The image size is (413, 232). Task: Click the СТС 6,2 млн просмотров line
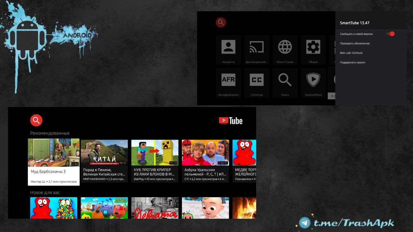(205, 179)
